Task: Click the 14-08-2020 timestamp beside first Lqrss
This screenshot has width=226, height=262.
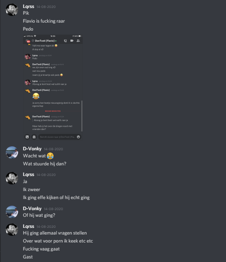Action: (46, 7)
